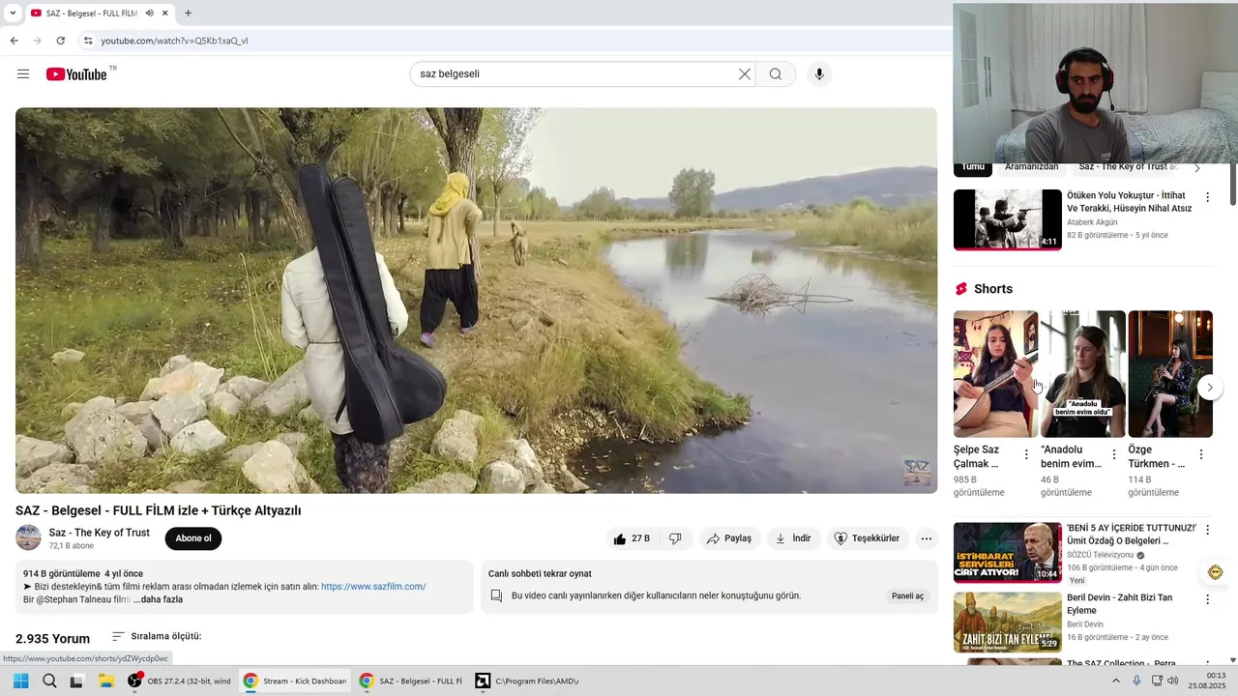The height and width of the screenshot is (696, 1238).
Task: Switch to the AMD command prompt window
Action: [528, 681]
